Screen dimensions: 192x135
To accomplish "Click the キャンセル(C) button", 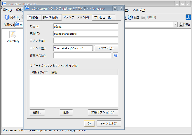I will tap(109, 123).
